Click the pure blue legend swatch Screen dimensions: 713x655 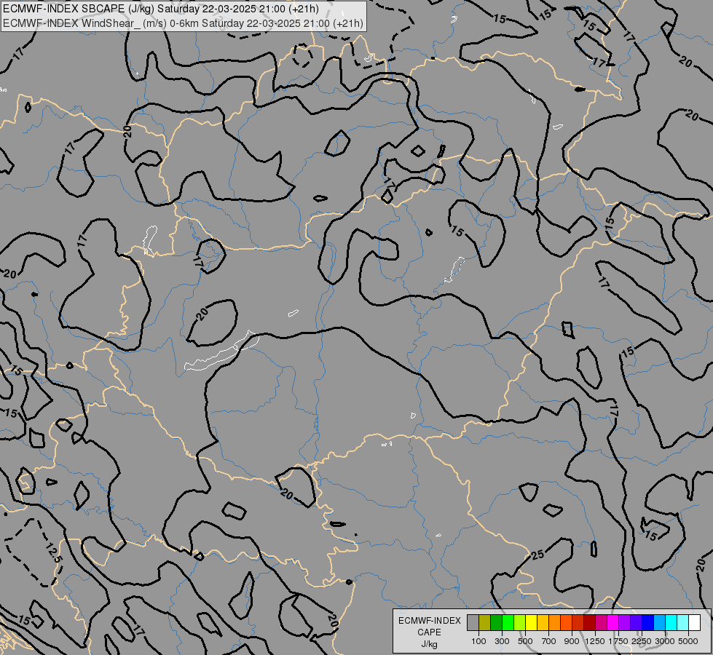pyautogui.click(x=648, y=622)
